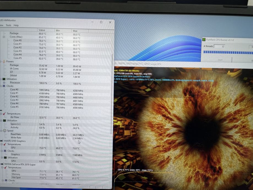
Task: Collapse the CPU Utilization section
Action: pyautogui.click(x=1, y=79)
